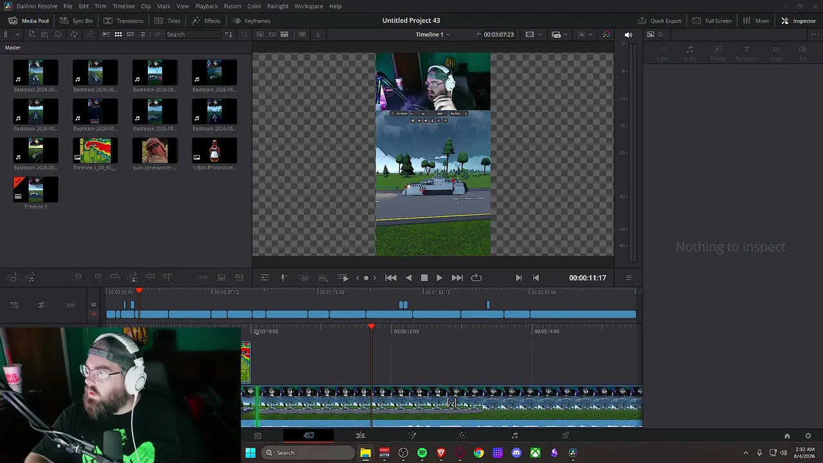Select source clip viewer mode
Image resolution: width=823 pixels, height=463 pixels.
click(260, 34)
